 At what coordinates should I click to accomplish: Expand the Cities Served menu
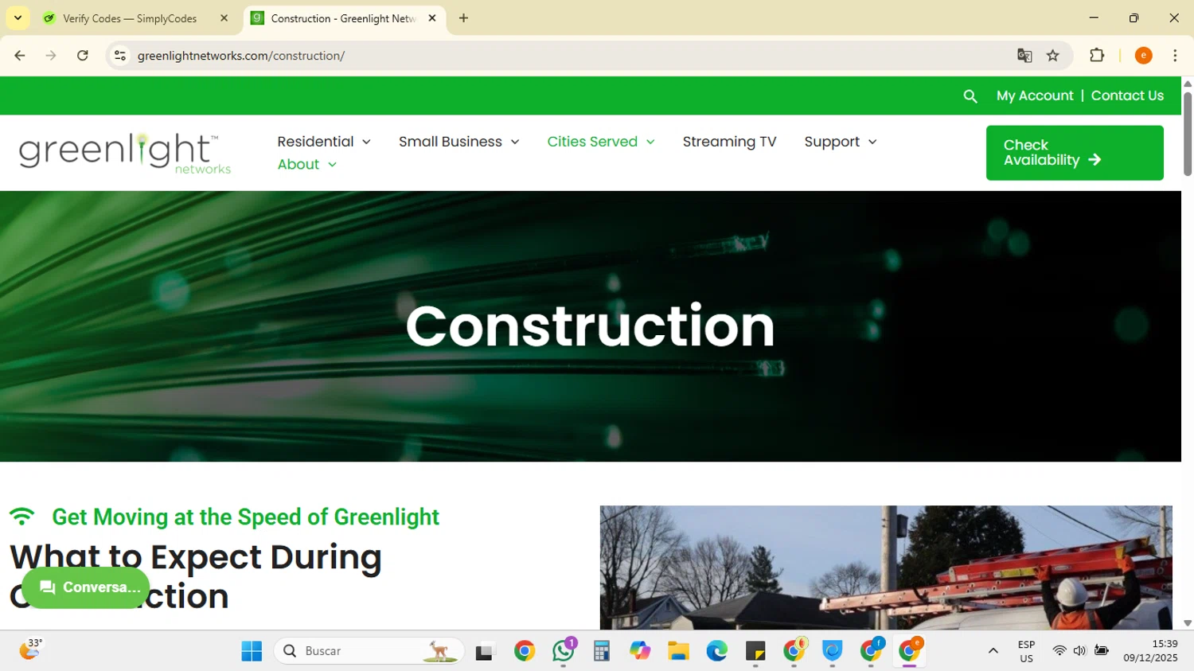click(x=601, y=142)
